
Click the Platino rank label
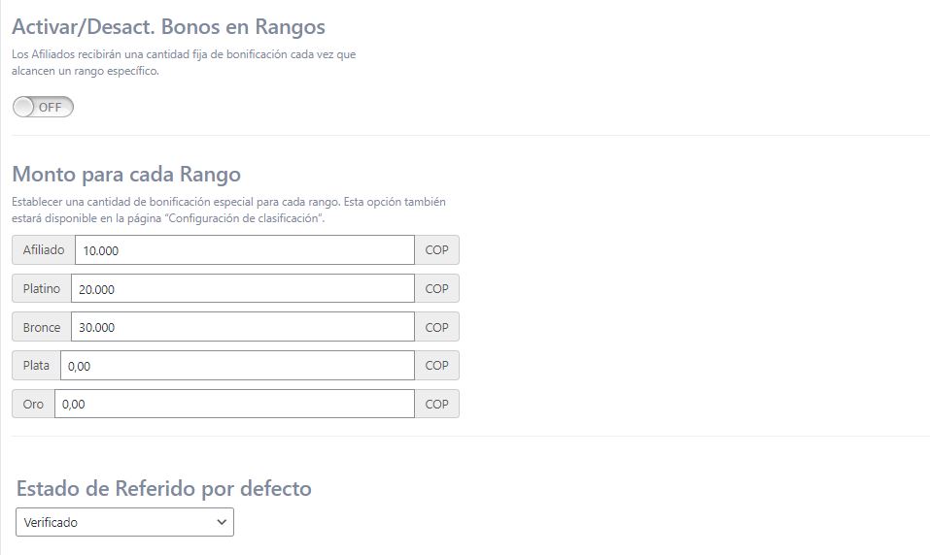[42, 289]
